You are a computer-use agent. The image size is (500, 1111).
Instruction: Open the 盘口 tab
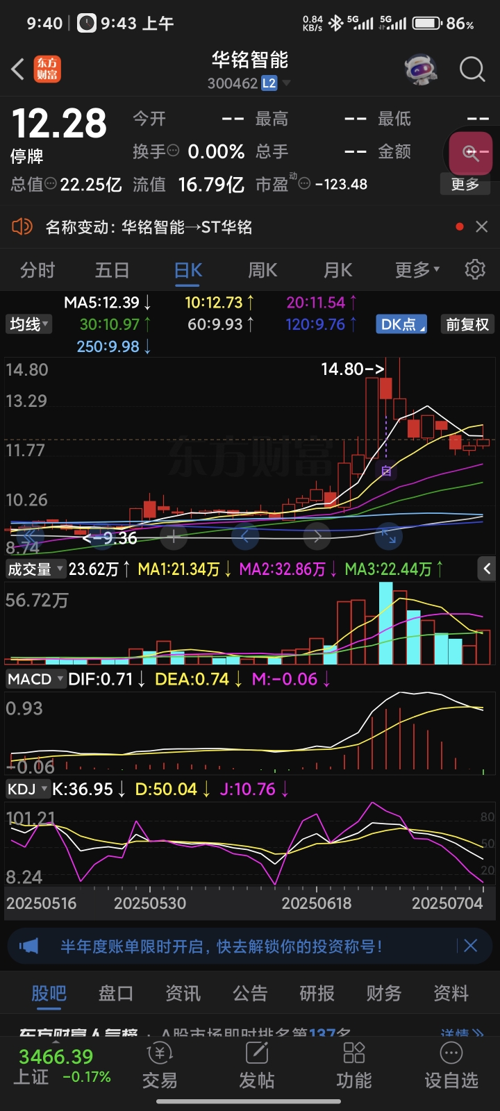[x=116, y=993]
